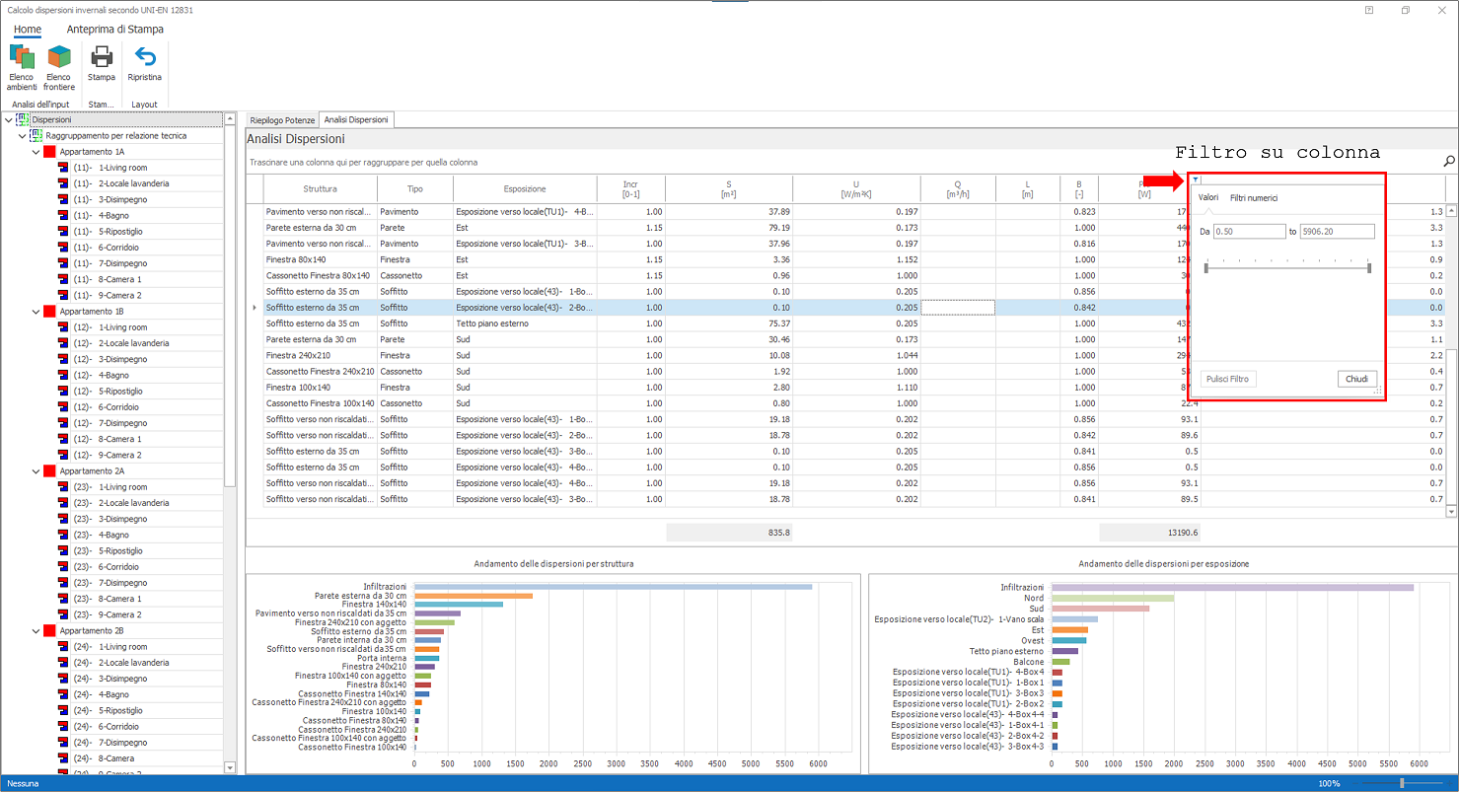Click the Ripristina layout icon

[x=145, y=57]
